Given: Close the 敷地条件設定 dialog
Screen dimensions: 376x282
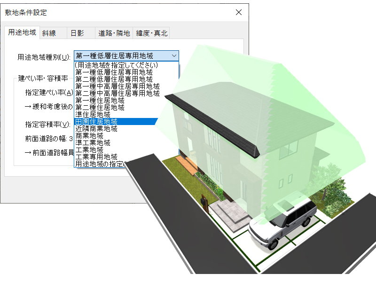Looking at the screenshot, I should coord(238,12).
